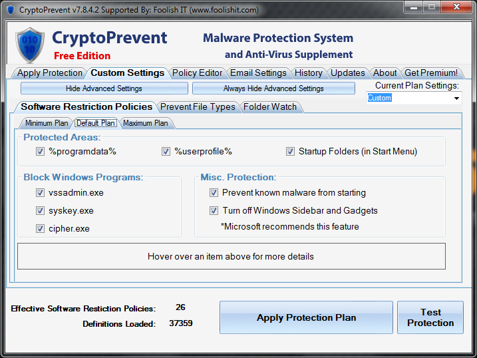The width and height of the screenshot is (477, 358).
Task: Open the History tab
Action: 309,73
